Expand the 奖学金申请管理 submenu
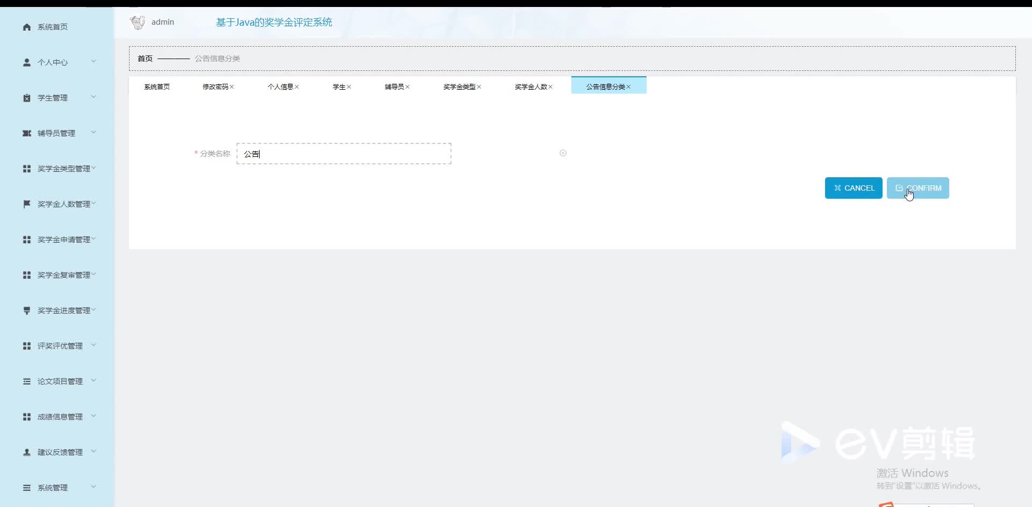 (94, 239)
